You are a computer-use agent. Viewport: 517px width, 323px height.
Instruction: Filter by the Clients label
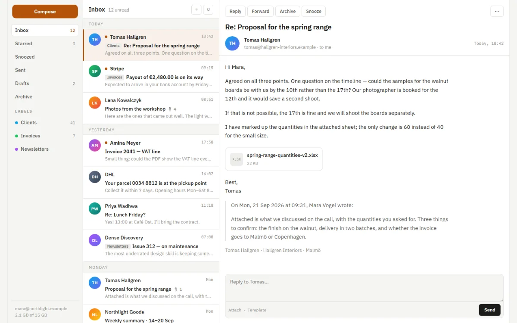(45, 123)
